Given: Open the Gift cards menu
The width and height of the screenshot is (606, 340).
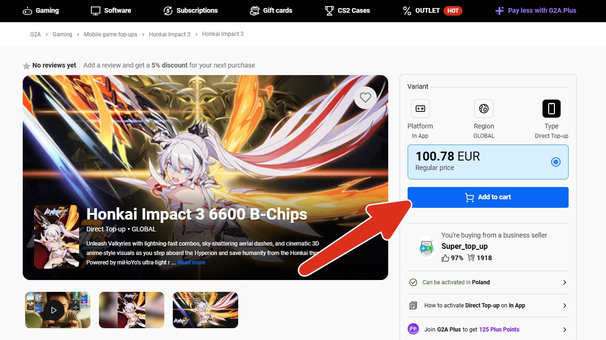Looking at the screenshot, I should tap(271, 10).
